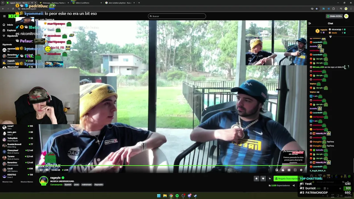Open the video settings gear

(301, 170)
